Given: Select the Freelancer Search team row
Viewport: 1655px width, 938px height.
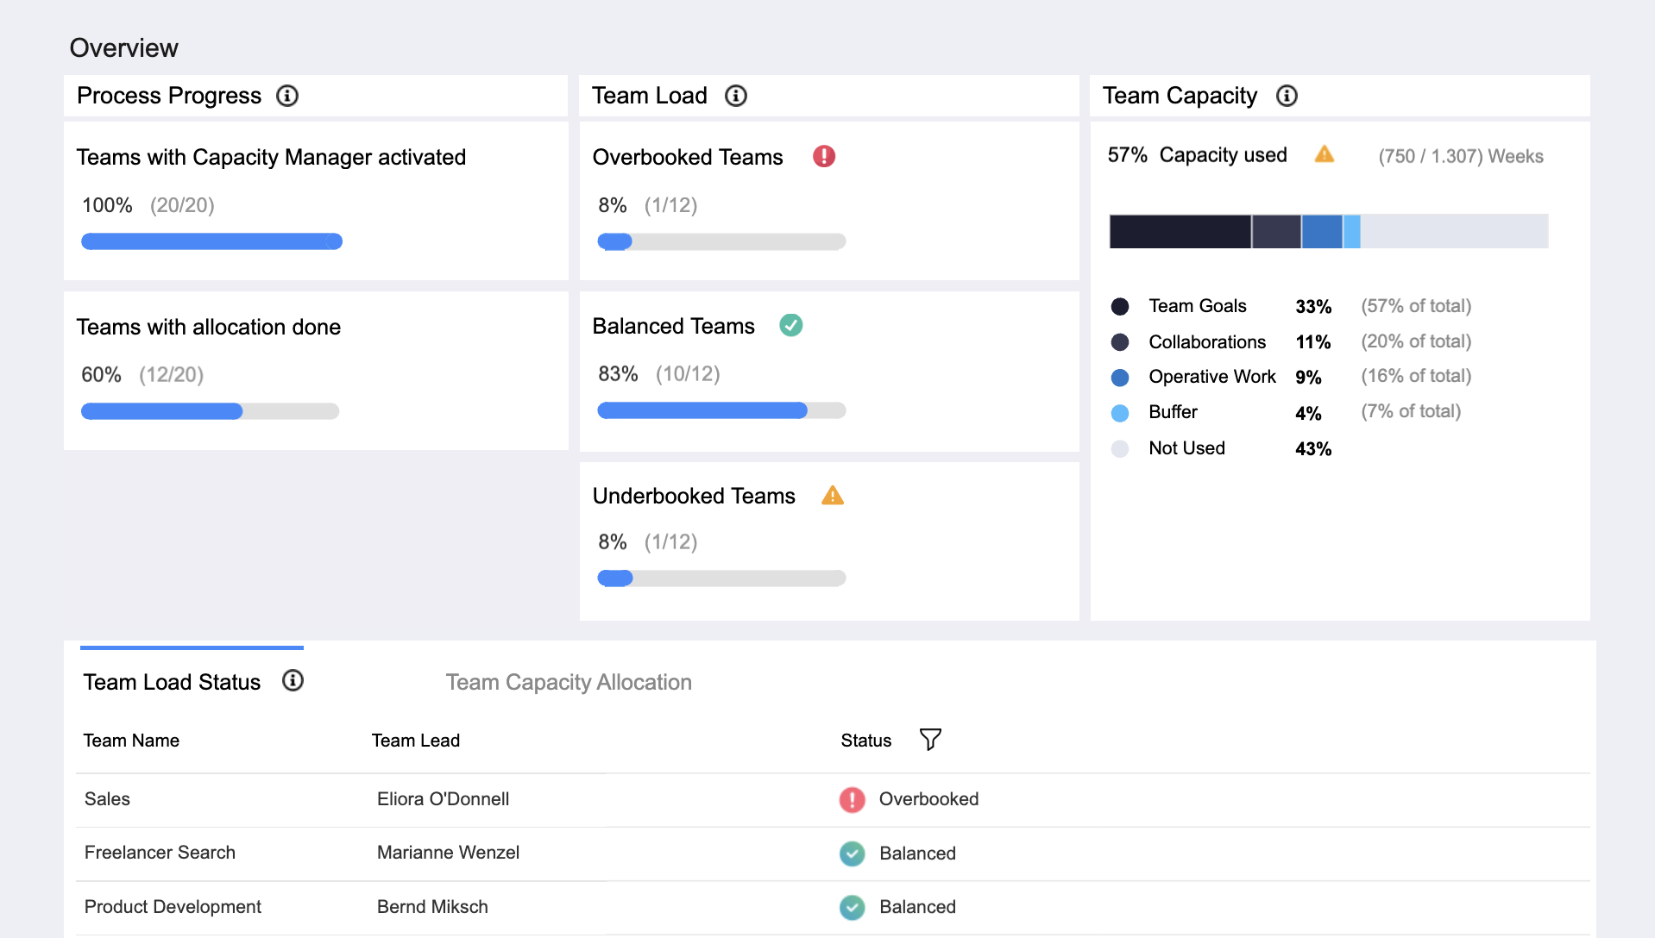Looking at the screenshot, I should pyautogui.click(x=833, y=854).
